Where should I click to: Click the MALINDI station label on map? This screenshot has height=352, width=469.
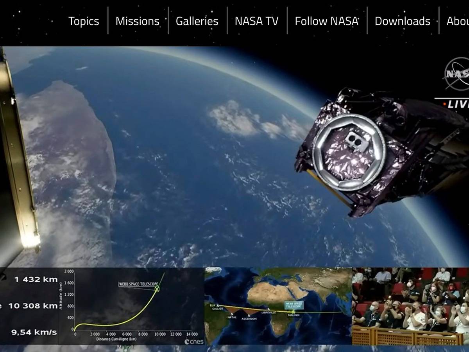pos(294,315)
